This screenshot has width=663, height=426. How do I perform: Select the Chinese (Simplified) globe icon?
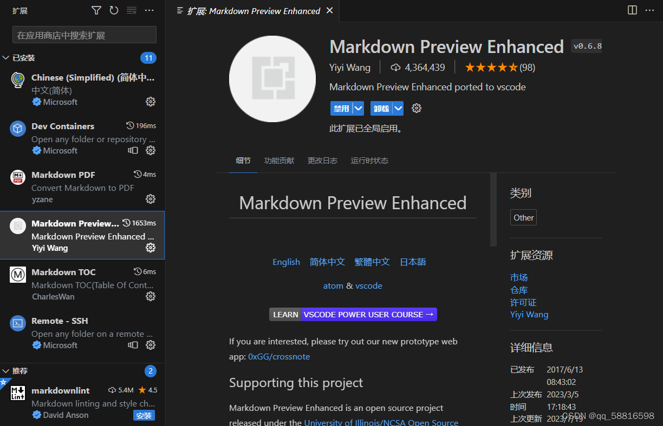18,79
